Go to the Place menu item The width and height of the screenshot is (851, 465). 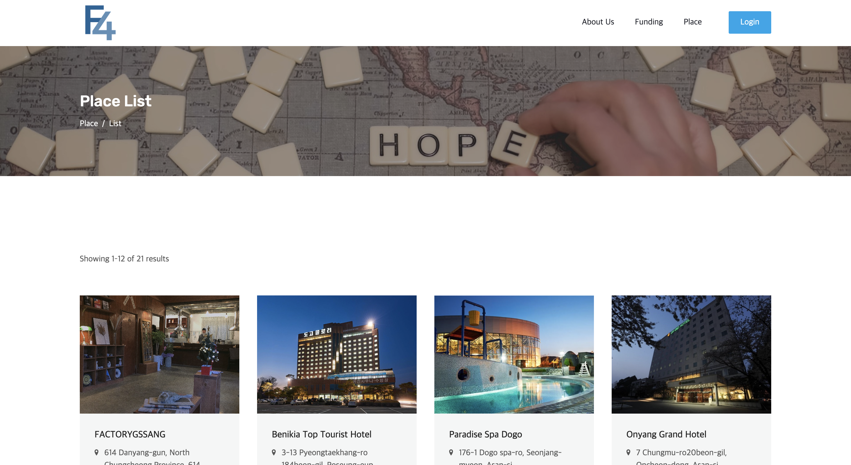click(692, 22)
